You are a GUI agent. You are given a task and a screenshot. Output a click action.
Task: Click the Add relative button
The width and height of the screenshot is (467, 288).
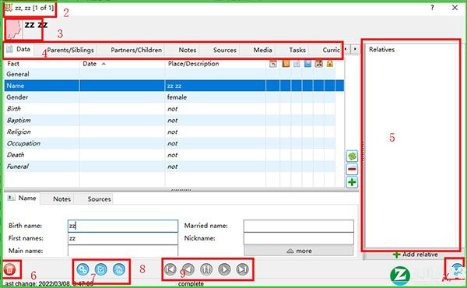[x=415, y=255]
